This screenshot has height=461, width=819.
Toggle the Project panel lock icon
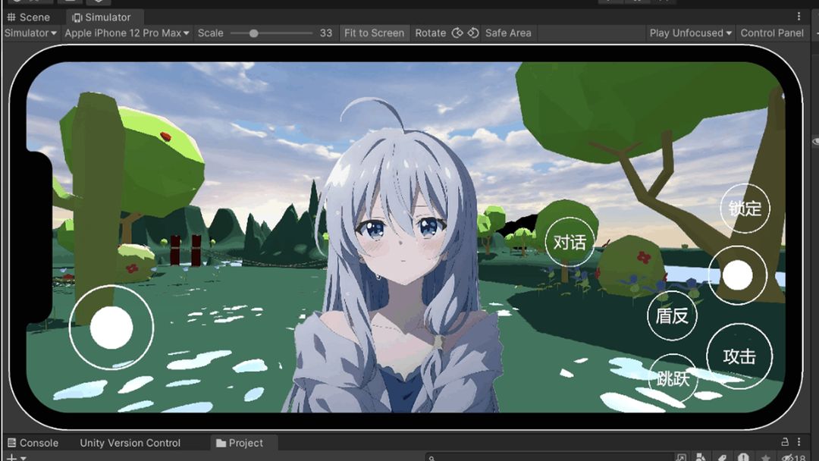click(x=785, y=442)
